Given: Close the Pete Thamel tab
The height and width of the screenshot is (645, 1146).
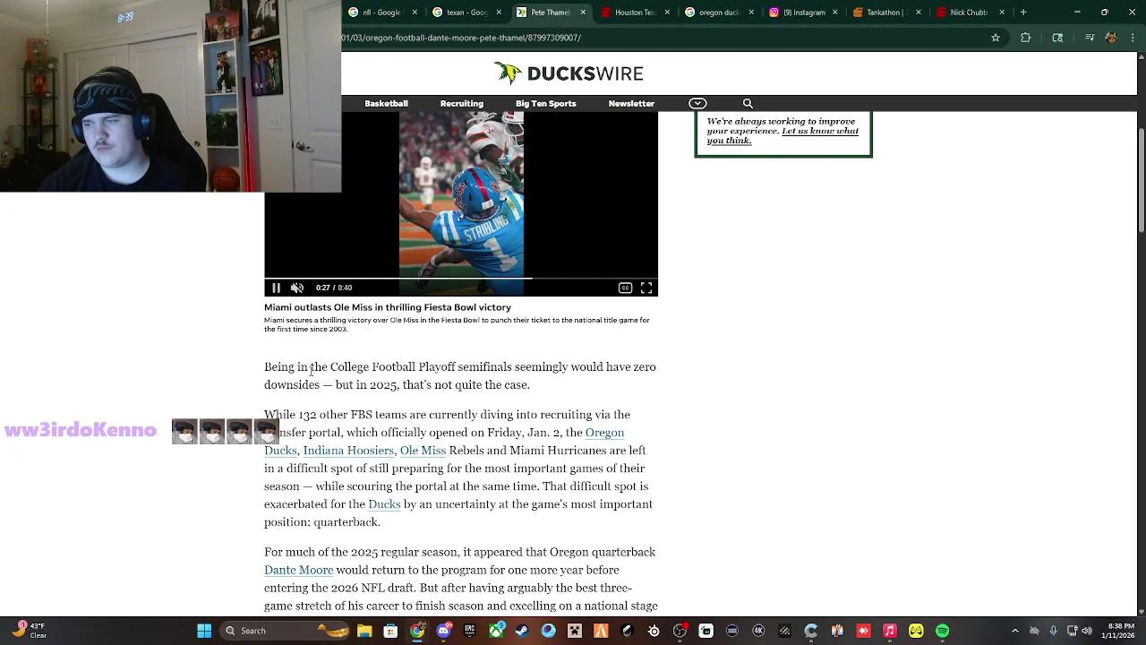Looking at the screenshot, I should (583, 13).
